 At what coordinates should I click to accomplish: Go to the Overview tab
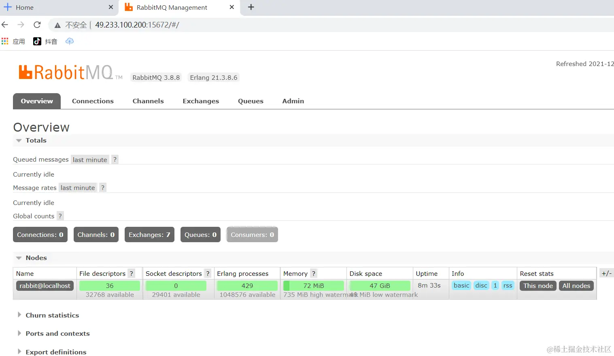[37, 101]
